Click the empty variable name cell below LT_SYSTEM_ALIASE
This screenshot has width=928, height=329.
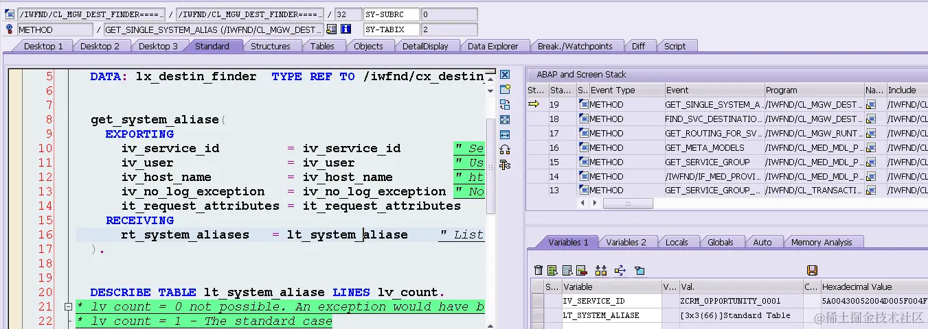coord(611,326)
